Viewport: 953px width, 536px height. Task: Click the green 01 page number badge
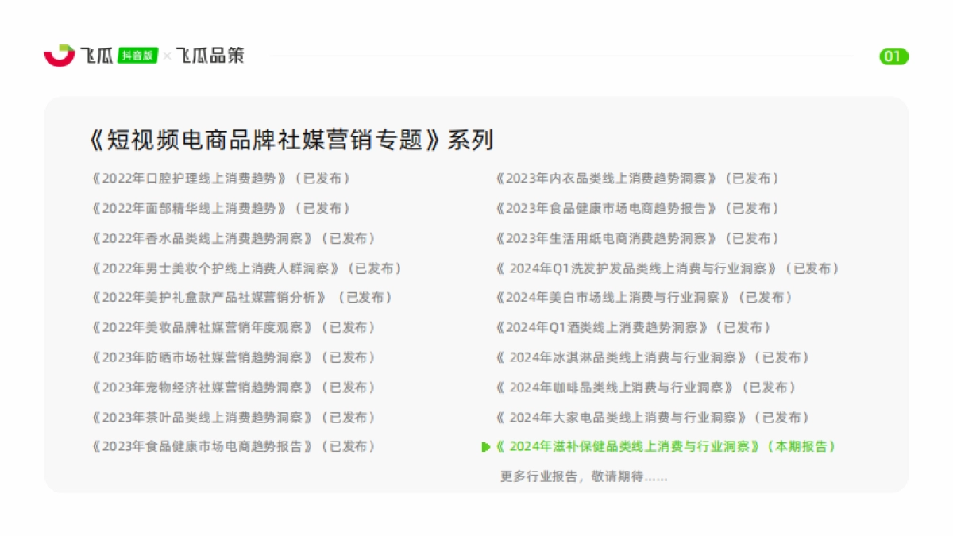pos(893,56)
